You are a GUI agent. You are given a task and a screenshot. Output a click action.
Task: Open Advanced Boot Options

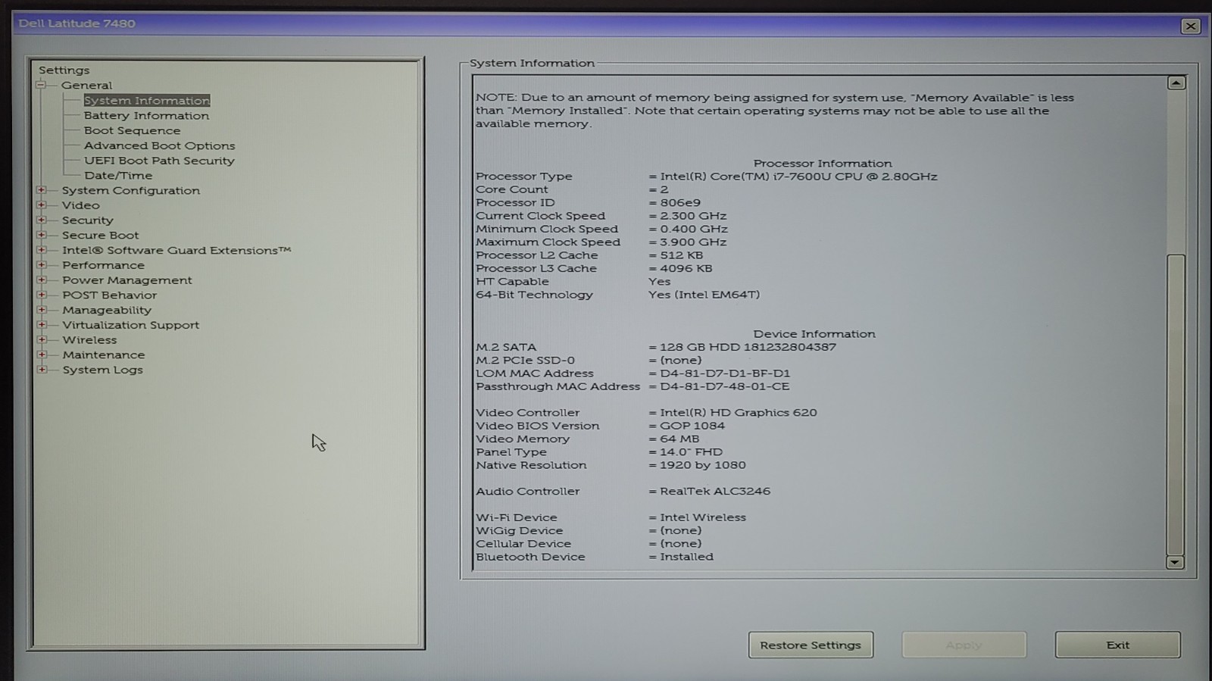point(160,145)
